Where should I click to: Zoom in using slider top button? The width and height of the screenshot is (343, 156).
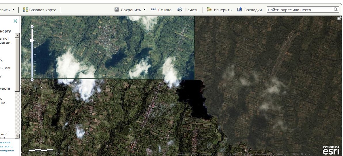click(x=32, y=26)
